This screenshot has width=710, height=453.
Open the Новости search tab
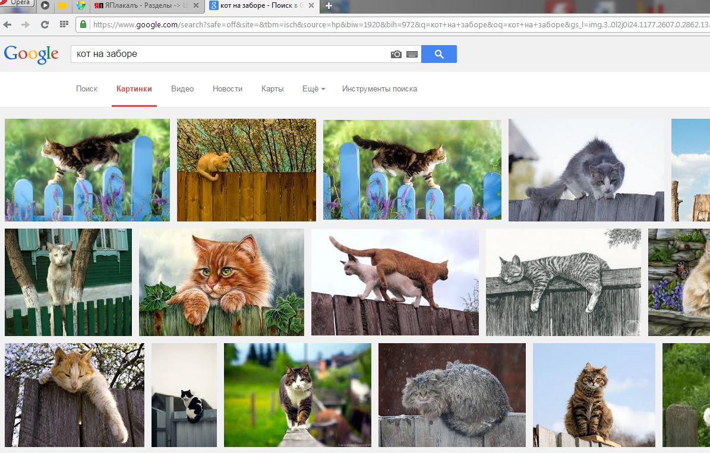coord(228,88)
